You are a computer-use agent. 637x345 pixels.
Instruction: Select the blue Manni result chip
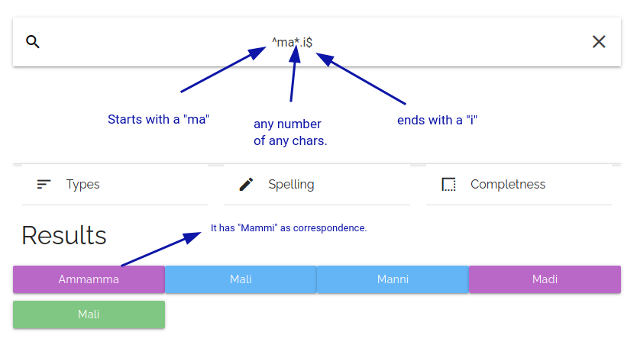click(393, 279)
